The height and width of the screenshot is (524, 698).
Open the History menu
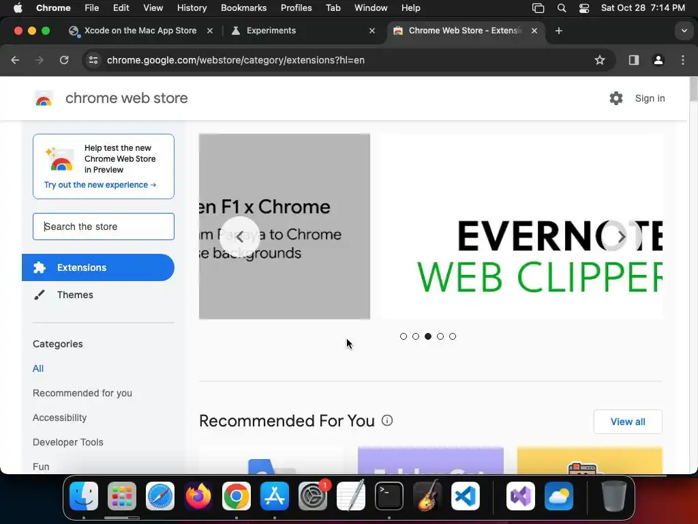coord(192,8)
